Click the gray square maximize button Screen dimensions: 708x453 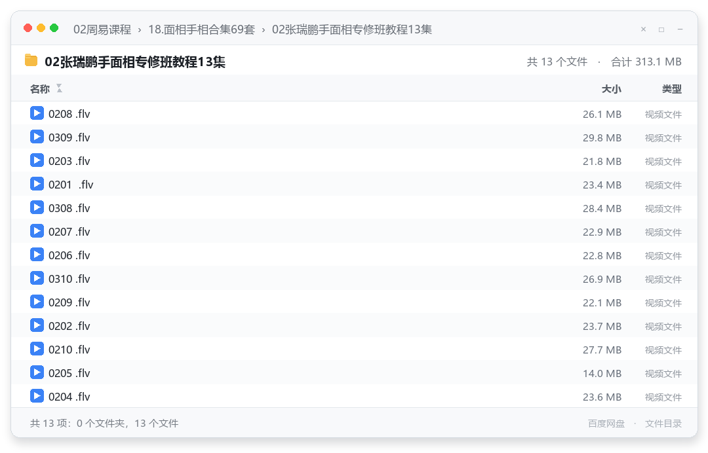coord(661,29)
